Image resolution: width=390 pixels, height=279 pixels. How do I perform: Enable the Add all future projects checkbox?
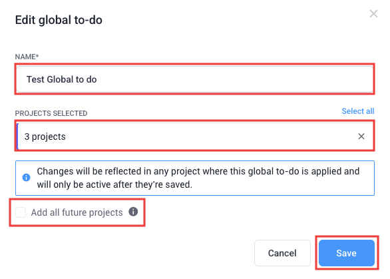(21, 212)
